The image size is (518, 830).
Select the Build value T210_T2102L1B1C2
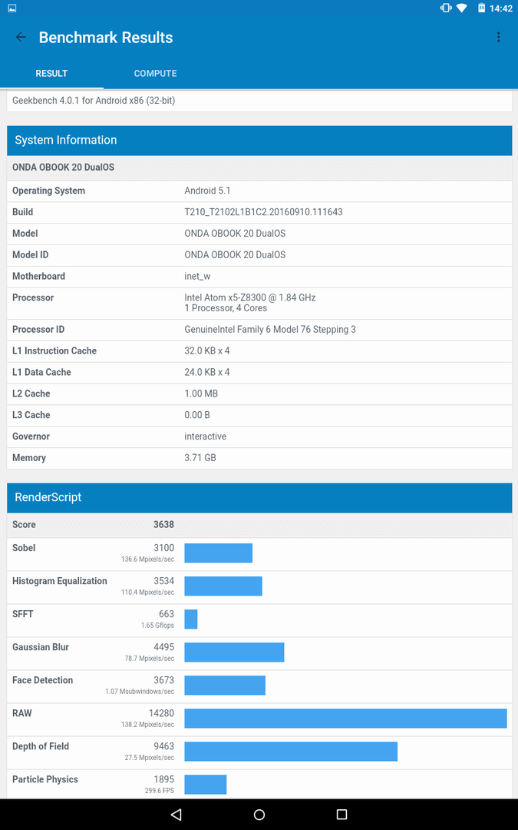(263, 212)
